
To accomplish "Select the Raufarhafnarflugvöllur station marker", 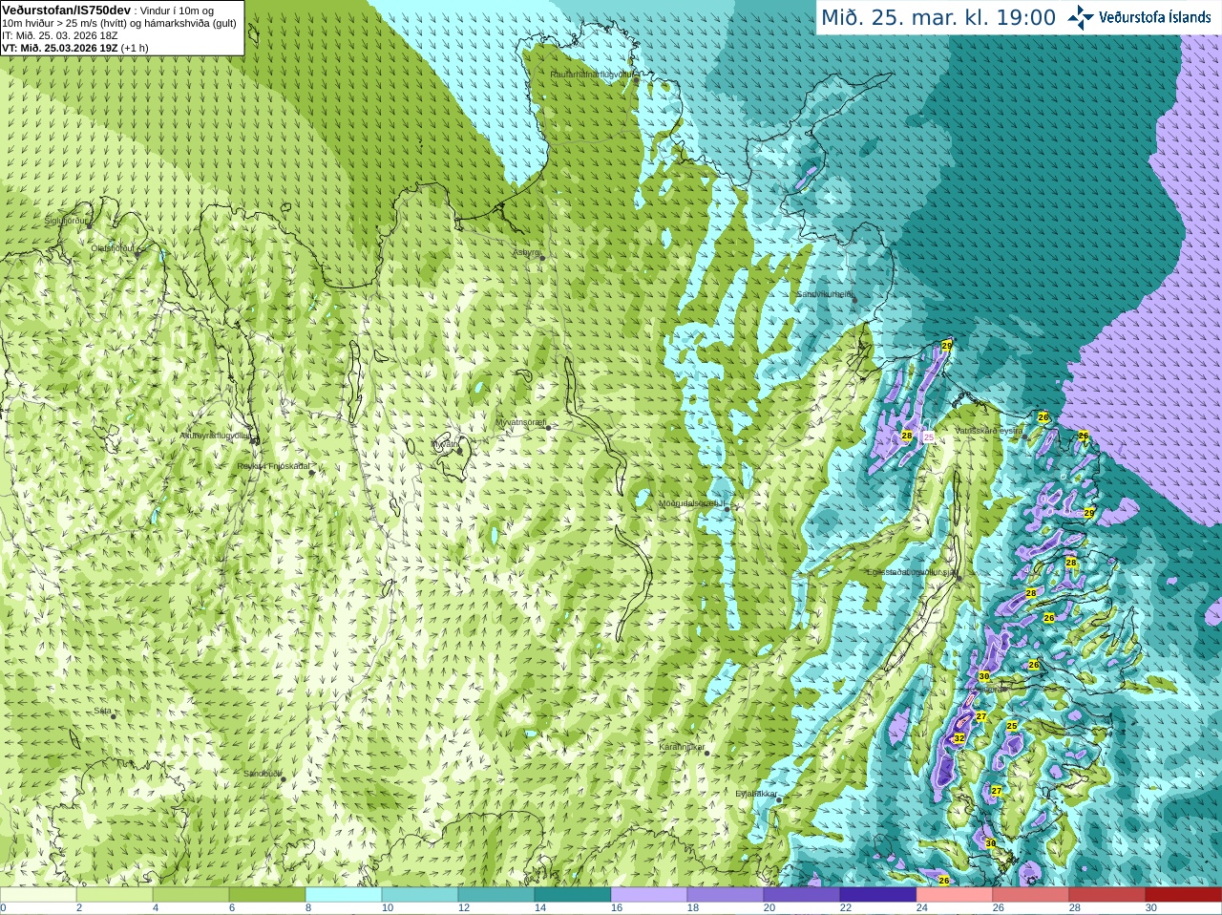I will click(637, 80).
